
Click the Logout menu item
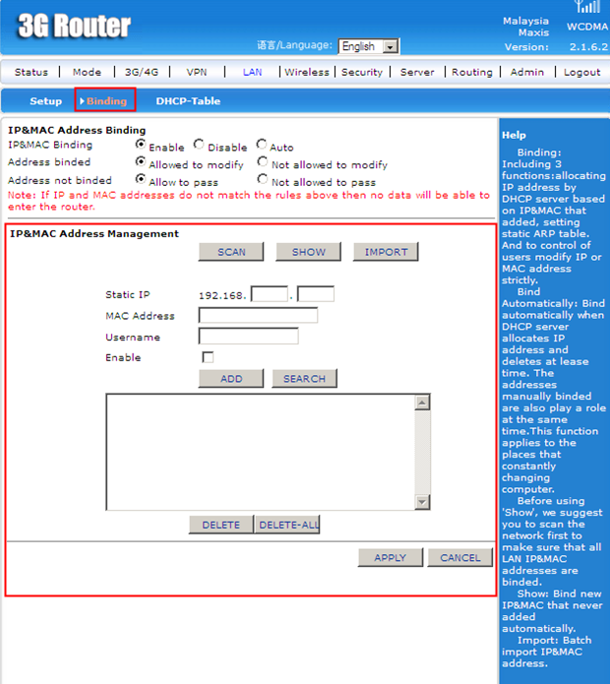[581, 72]
